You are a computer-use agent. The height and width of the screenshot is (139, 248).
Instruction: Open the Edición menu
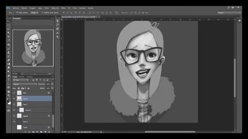tap(24, 8)
